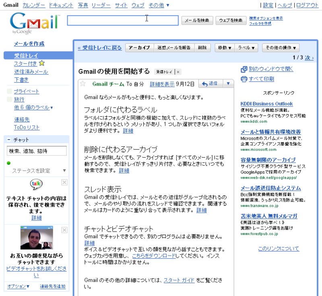Select 受信トレイ in sidebar
The image size is (322, 296).
pyautogui.click(x=26, y=55)
